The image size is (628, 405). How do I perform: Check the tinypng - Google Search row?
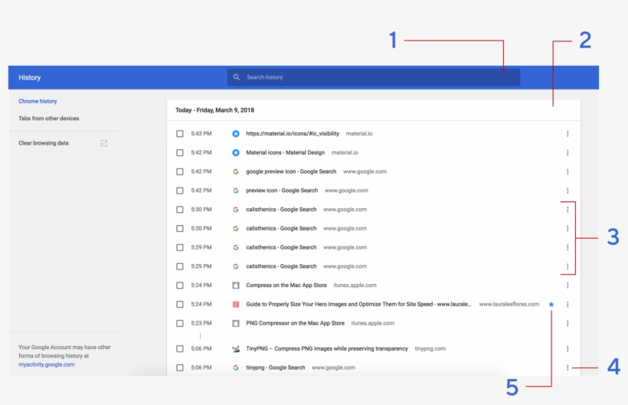click(180, 367)
